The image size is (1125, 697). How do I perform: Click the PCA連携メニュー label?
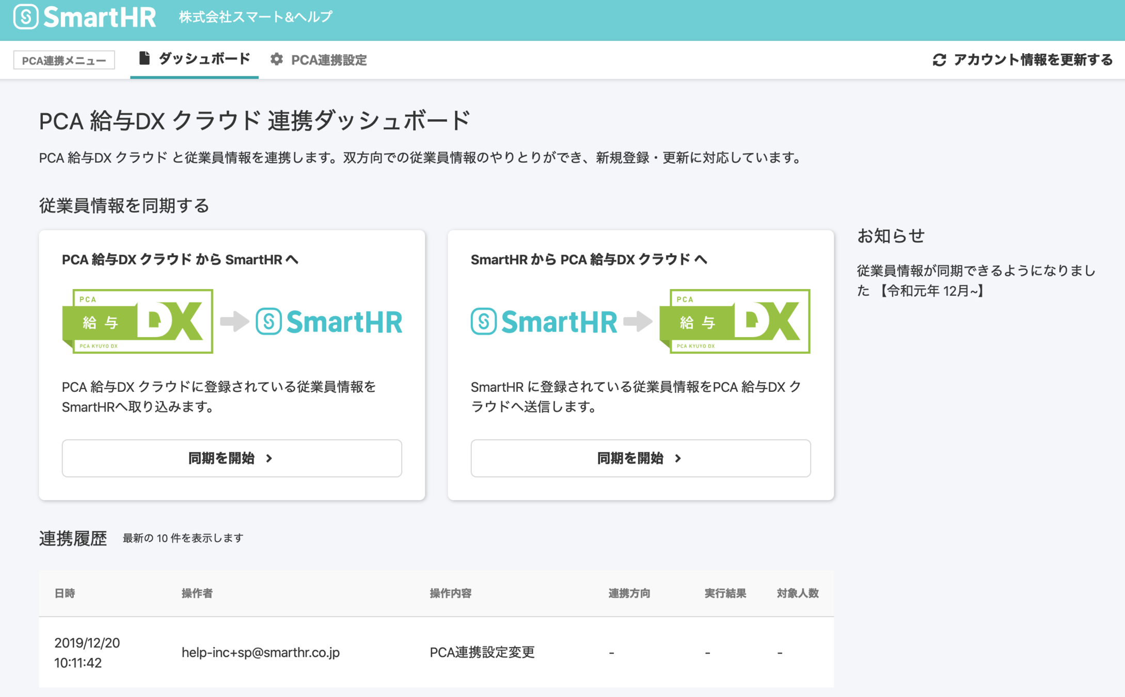click(64, 60)
